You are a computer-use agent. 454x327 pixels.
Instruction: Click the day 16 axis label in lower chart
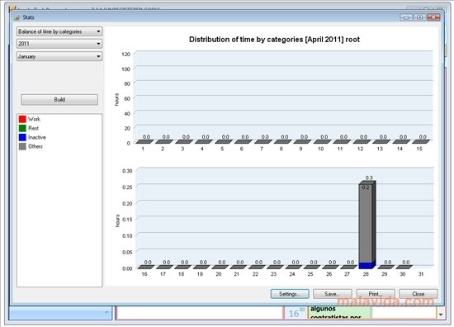[x=144, y=274]
